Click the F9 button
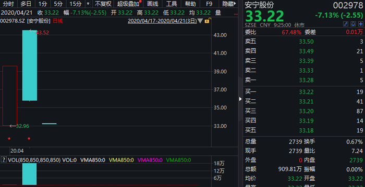This screenshot has width=365, height=187. tap(209, 4)
